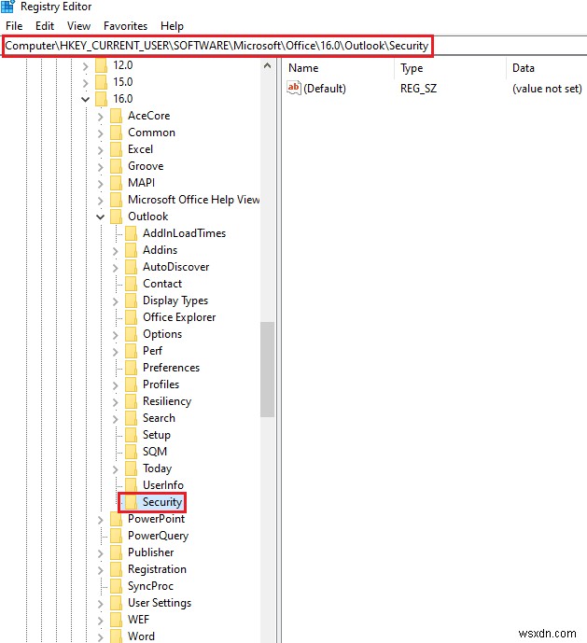Expand the Today key
This screenshot has width=587, height=643.
[116, 469]
